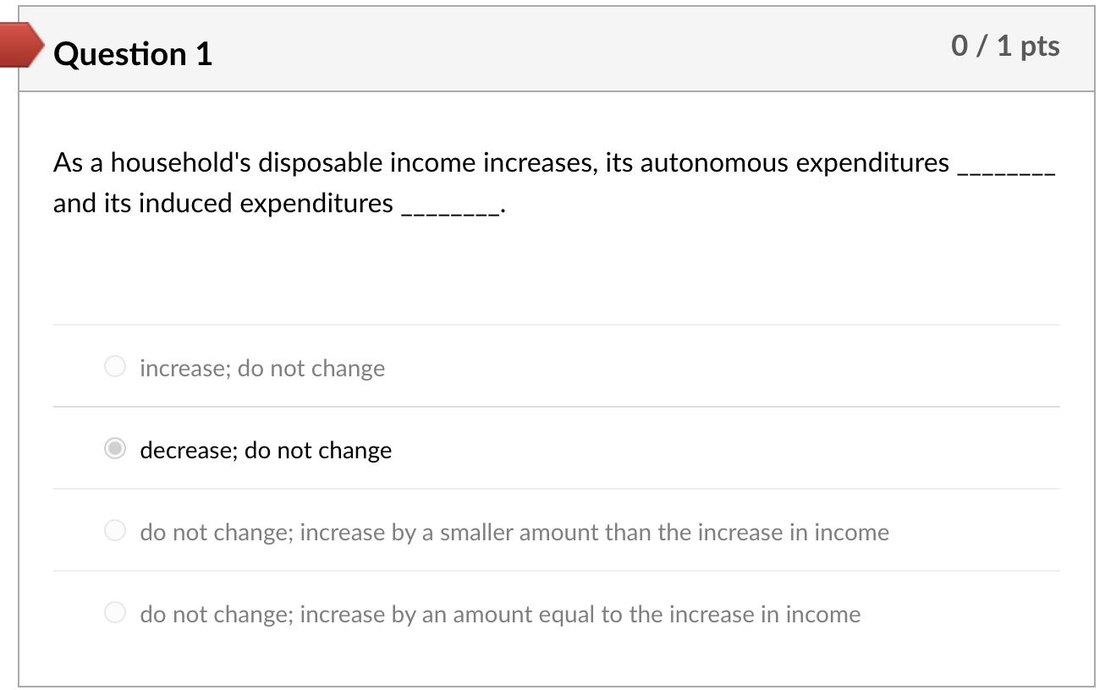This screenshot has width=1105, height=690.
Task: Click the divider line above the first answer
Action: [557, 324]
